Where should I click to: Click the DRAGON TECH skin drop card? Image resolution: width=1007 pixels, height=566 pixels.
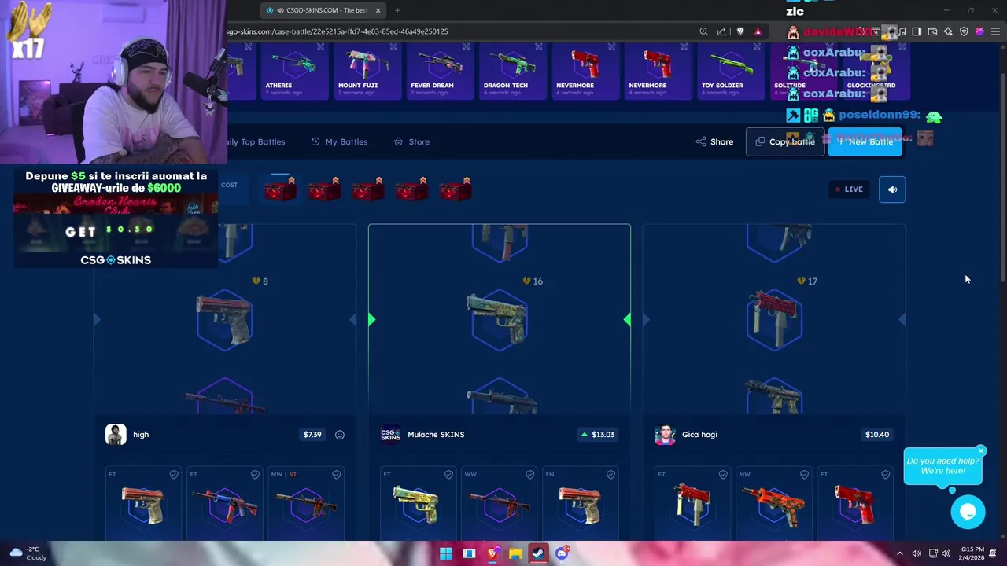(512, 71)
